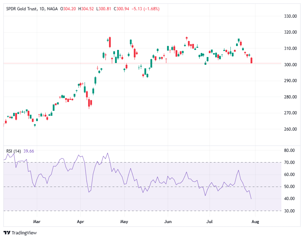Click the purple RSI line at its latest value
Screen dimensions: 304x239
(251, 199)
